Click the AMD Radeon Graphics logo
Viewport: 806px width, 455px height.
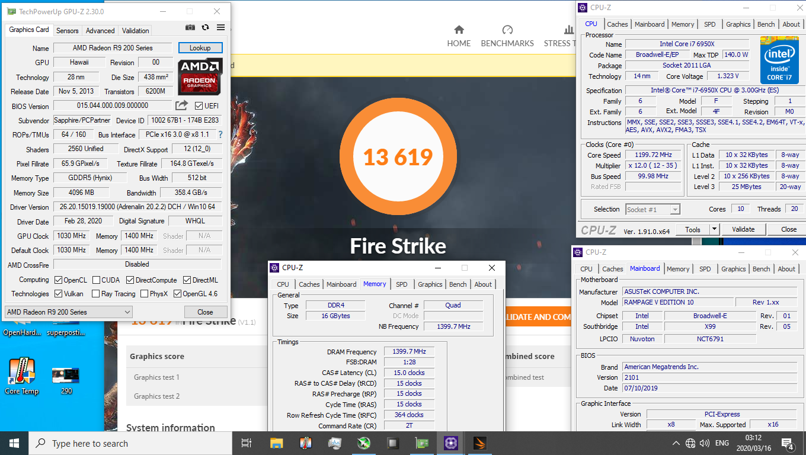point(200,76)
